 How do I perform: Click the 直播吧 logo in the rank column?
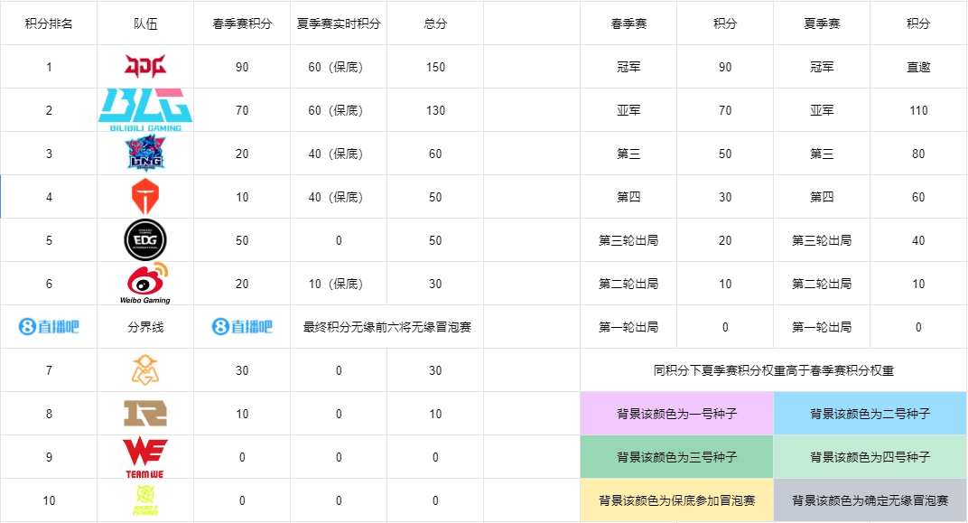tap(49, 326)
